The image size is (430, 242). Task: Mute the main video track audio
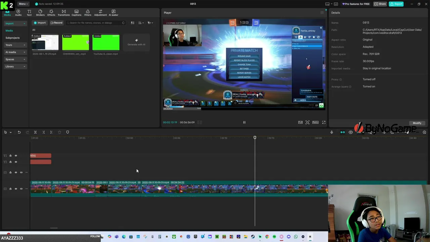[21, 189]
